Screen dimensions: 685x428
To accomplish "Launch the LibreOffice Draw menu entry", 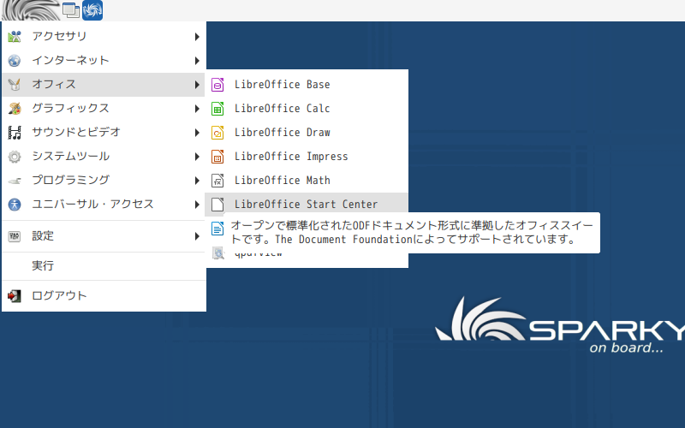I will [307, 133].
